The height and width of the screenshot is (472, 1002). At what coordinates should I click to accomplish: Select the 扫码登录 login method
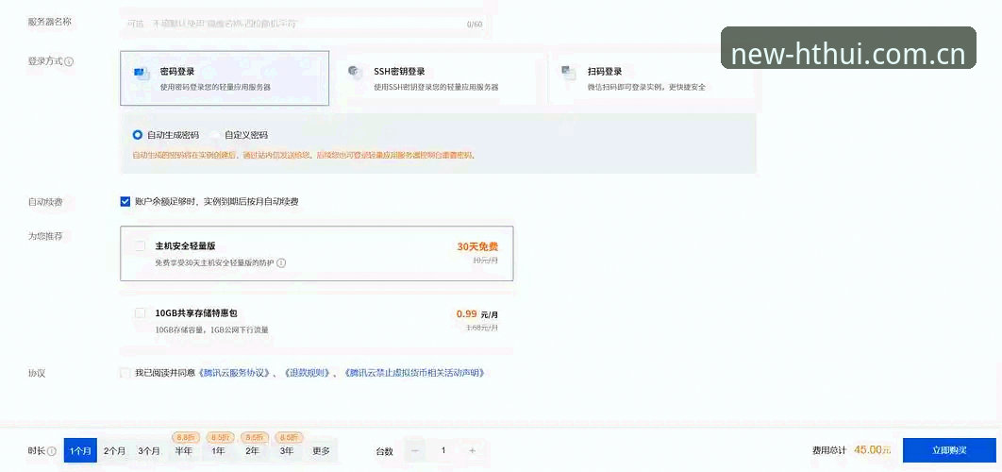coord(651,78)
